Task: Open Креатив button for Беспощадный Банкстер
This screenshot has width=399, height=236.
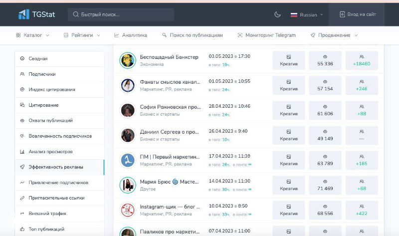Action: [x=288, y=60]
